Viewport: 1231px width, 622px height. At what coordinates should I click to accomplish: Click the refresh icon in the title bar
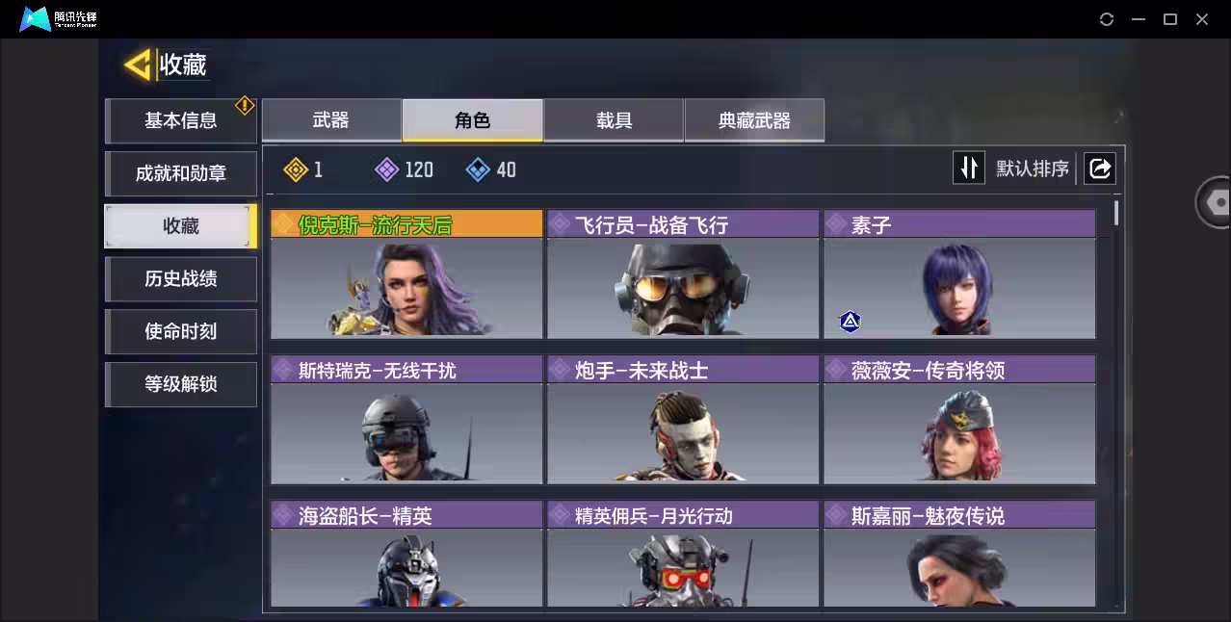[x=1107, y=19]
